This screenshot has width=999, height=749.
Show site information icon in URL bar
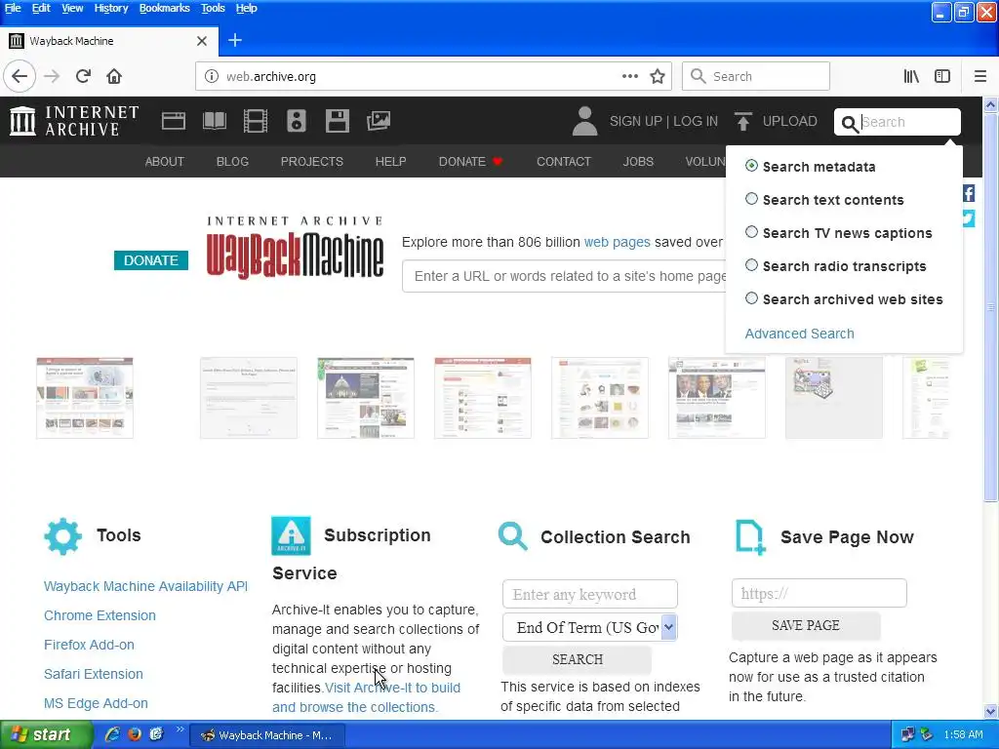pos(212,76)
